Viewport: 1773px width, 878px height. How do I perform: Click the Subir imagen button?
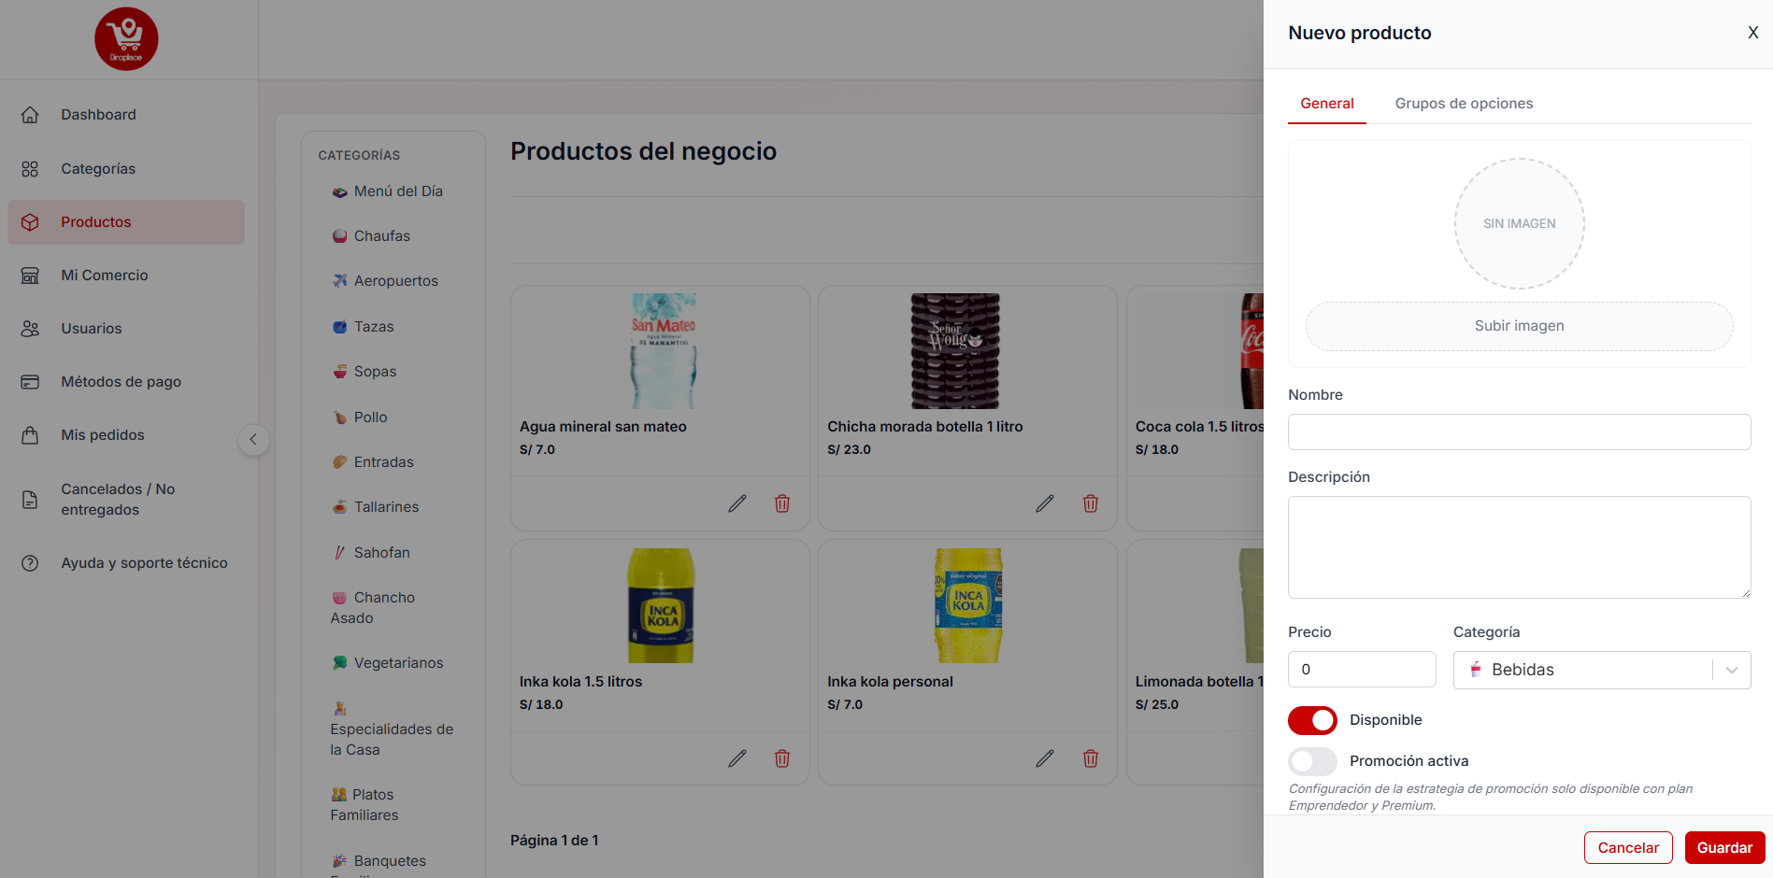coord(1520,326)
